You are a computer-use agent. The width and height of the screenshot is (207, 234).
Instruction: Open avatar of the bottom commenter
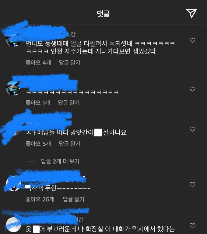click(x=13, y=225)
